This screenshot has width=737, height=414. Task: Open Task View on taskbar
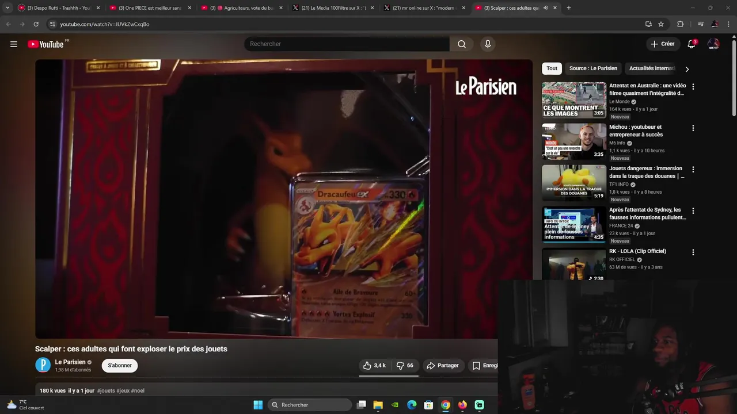(362, 405)
